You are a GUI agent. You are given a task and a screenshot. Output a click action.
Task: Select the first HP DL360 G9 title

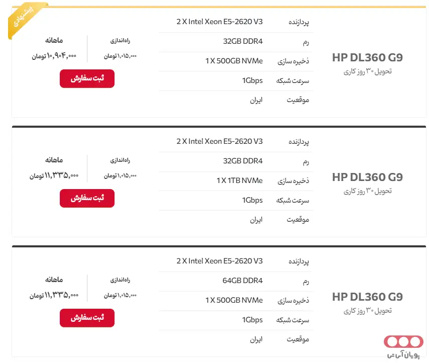[367, 57]
